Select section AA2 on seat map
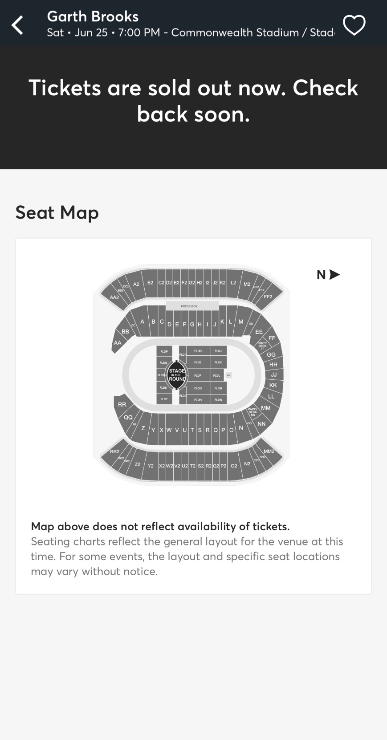This screenshot has width=387, height=740. 114,297
